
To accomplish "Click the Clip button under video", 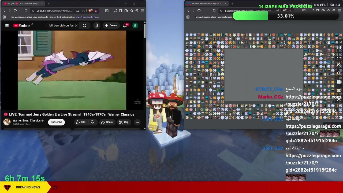I will (x=124, y=122).
